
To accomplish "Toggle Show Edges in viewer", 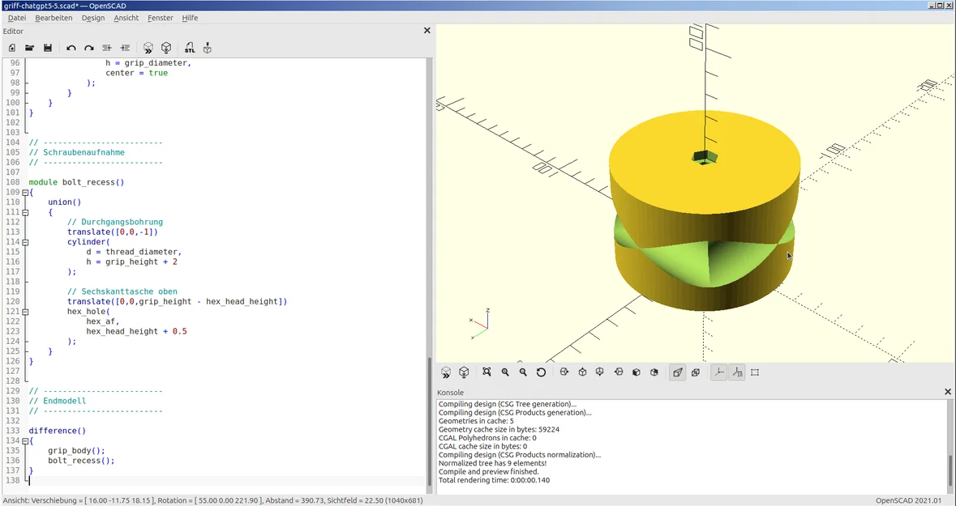I will (755, 372).
